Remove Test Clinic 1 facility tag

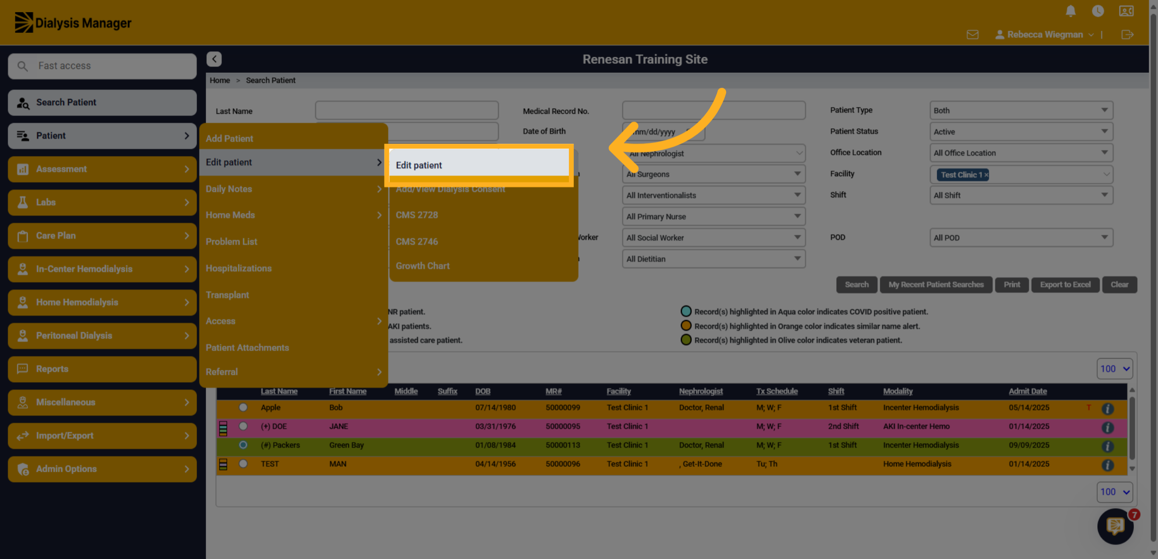click(986, 175)
